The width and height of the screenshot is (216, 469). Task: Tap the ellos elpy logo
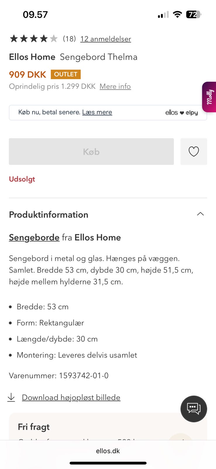(x=181, y=113)
